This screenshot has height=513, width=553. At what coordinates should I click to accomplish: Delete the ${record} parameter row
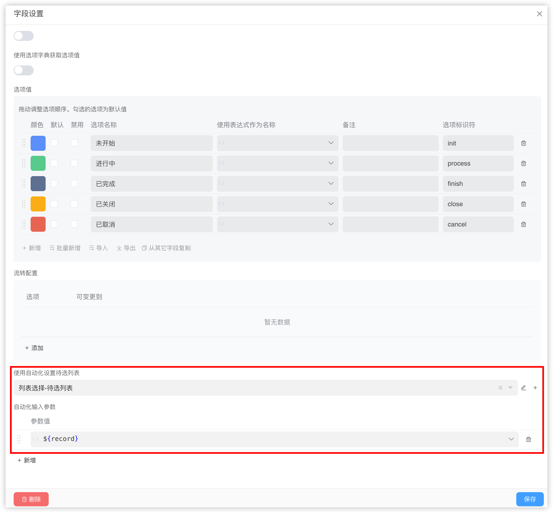tap(529, 439)
